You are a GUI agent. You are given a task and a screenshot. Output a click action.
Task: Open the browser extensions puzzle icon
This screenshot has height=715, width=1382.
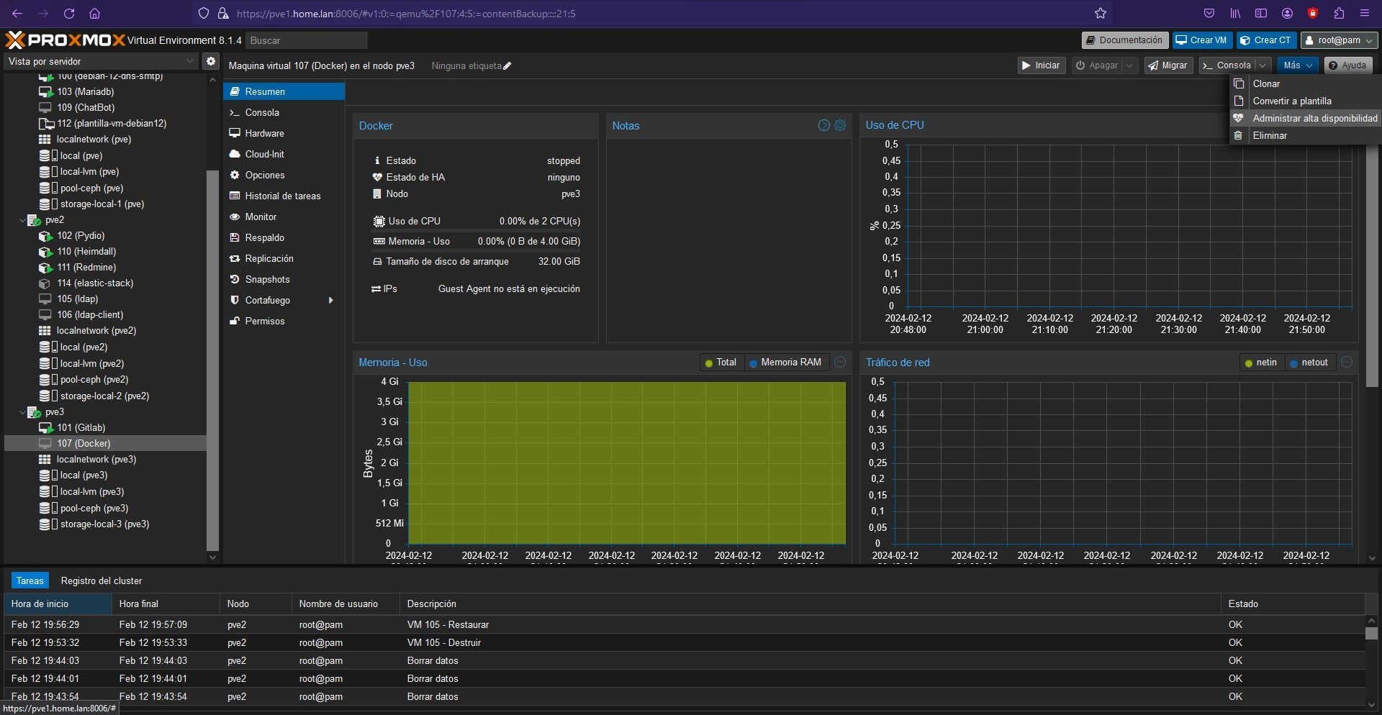(1339, 13)
